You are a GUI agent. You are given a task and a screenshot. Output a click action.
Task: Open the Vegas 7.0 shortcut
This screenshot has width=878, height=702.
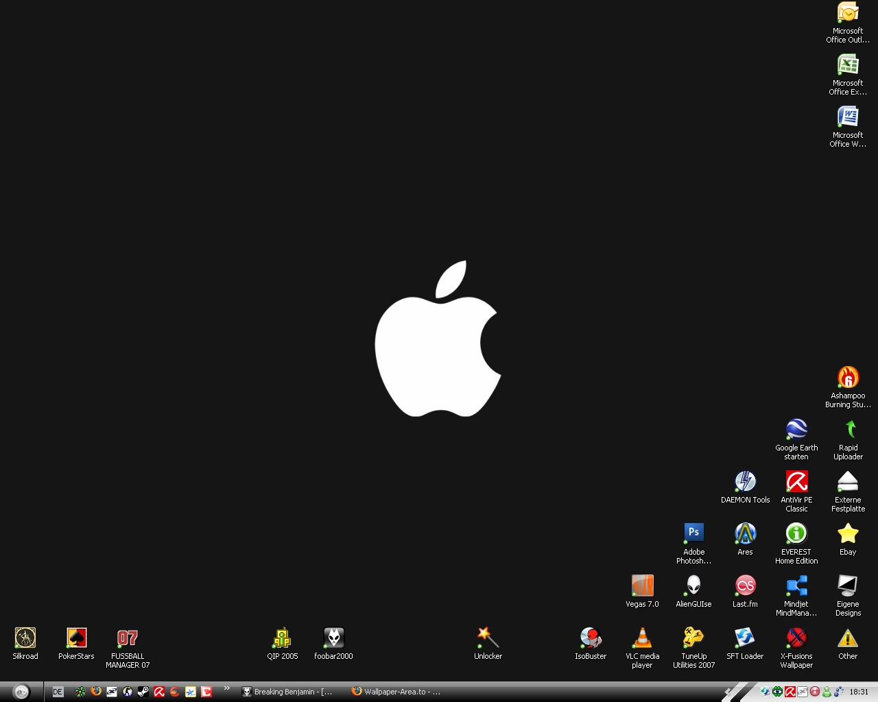coord(642,586)
